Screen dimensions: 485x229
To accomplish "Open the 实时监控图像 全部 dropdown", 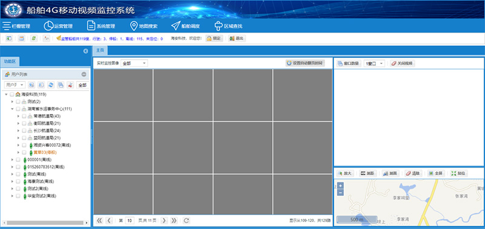I will 134,63.
